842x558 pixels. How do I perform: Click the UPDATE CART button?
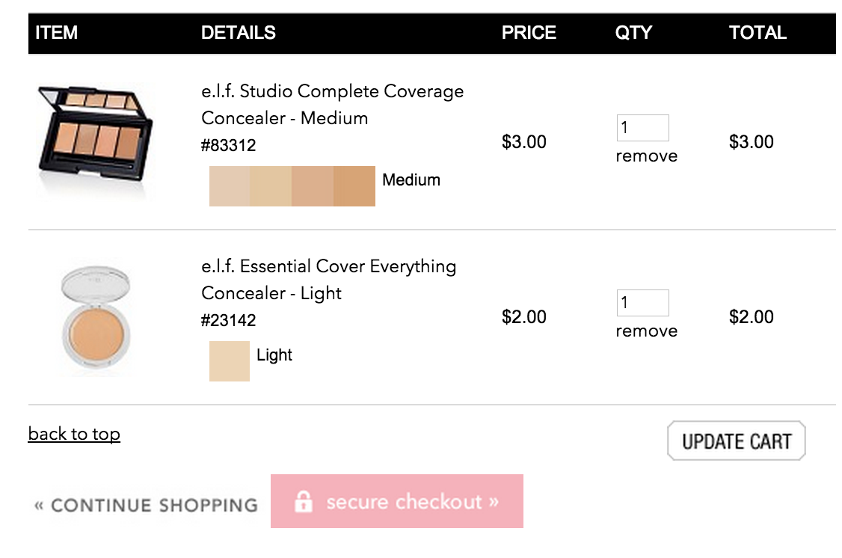click(736, 441)
